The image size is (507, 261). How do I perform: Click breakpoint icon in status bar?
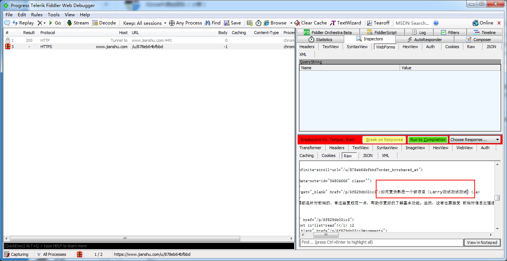pos(80,254)
